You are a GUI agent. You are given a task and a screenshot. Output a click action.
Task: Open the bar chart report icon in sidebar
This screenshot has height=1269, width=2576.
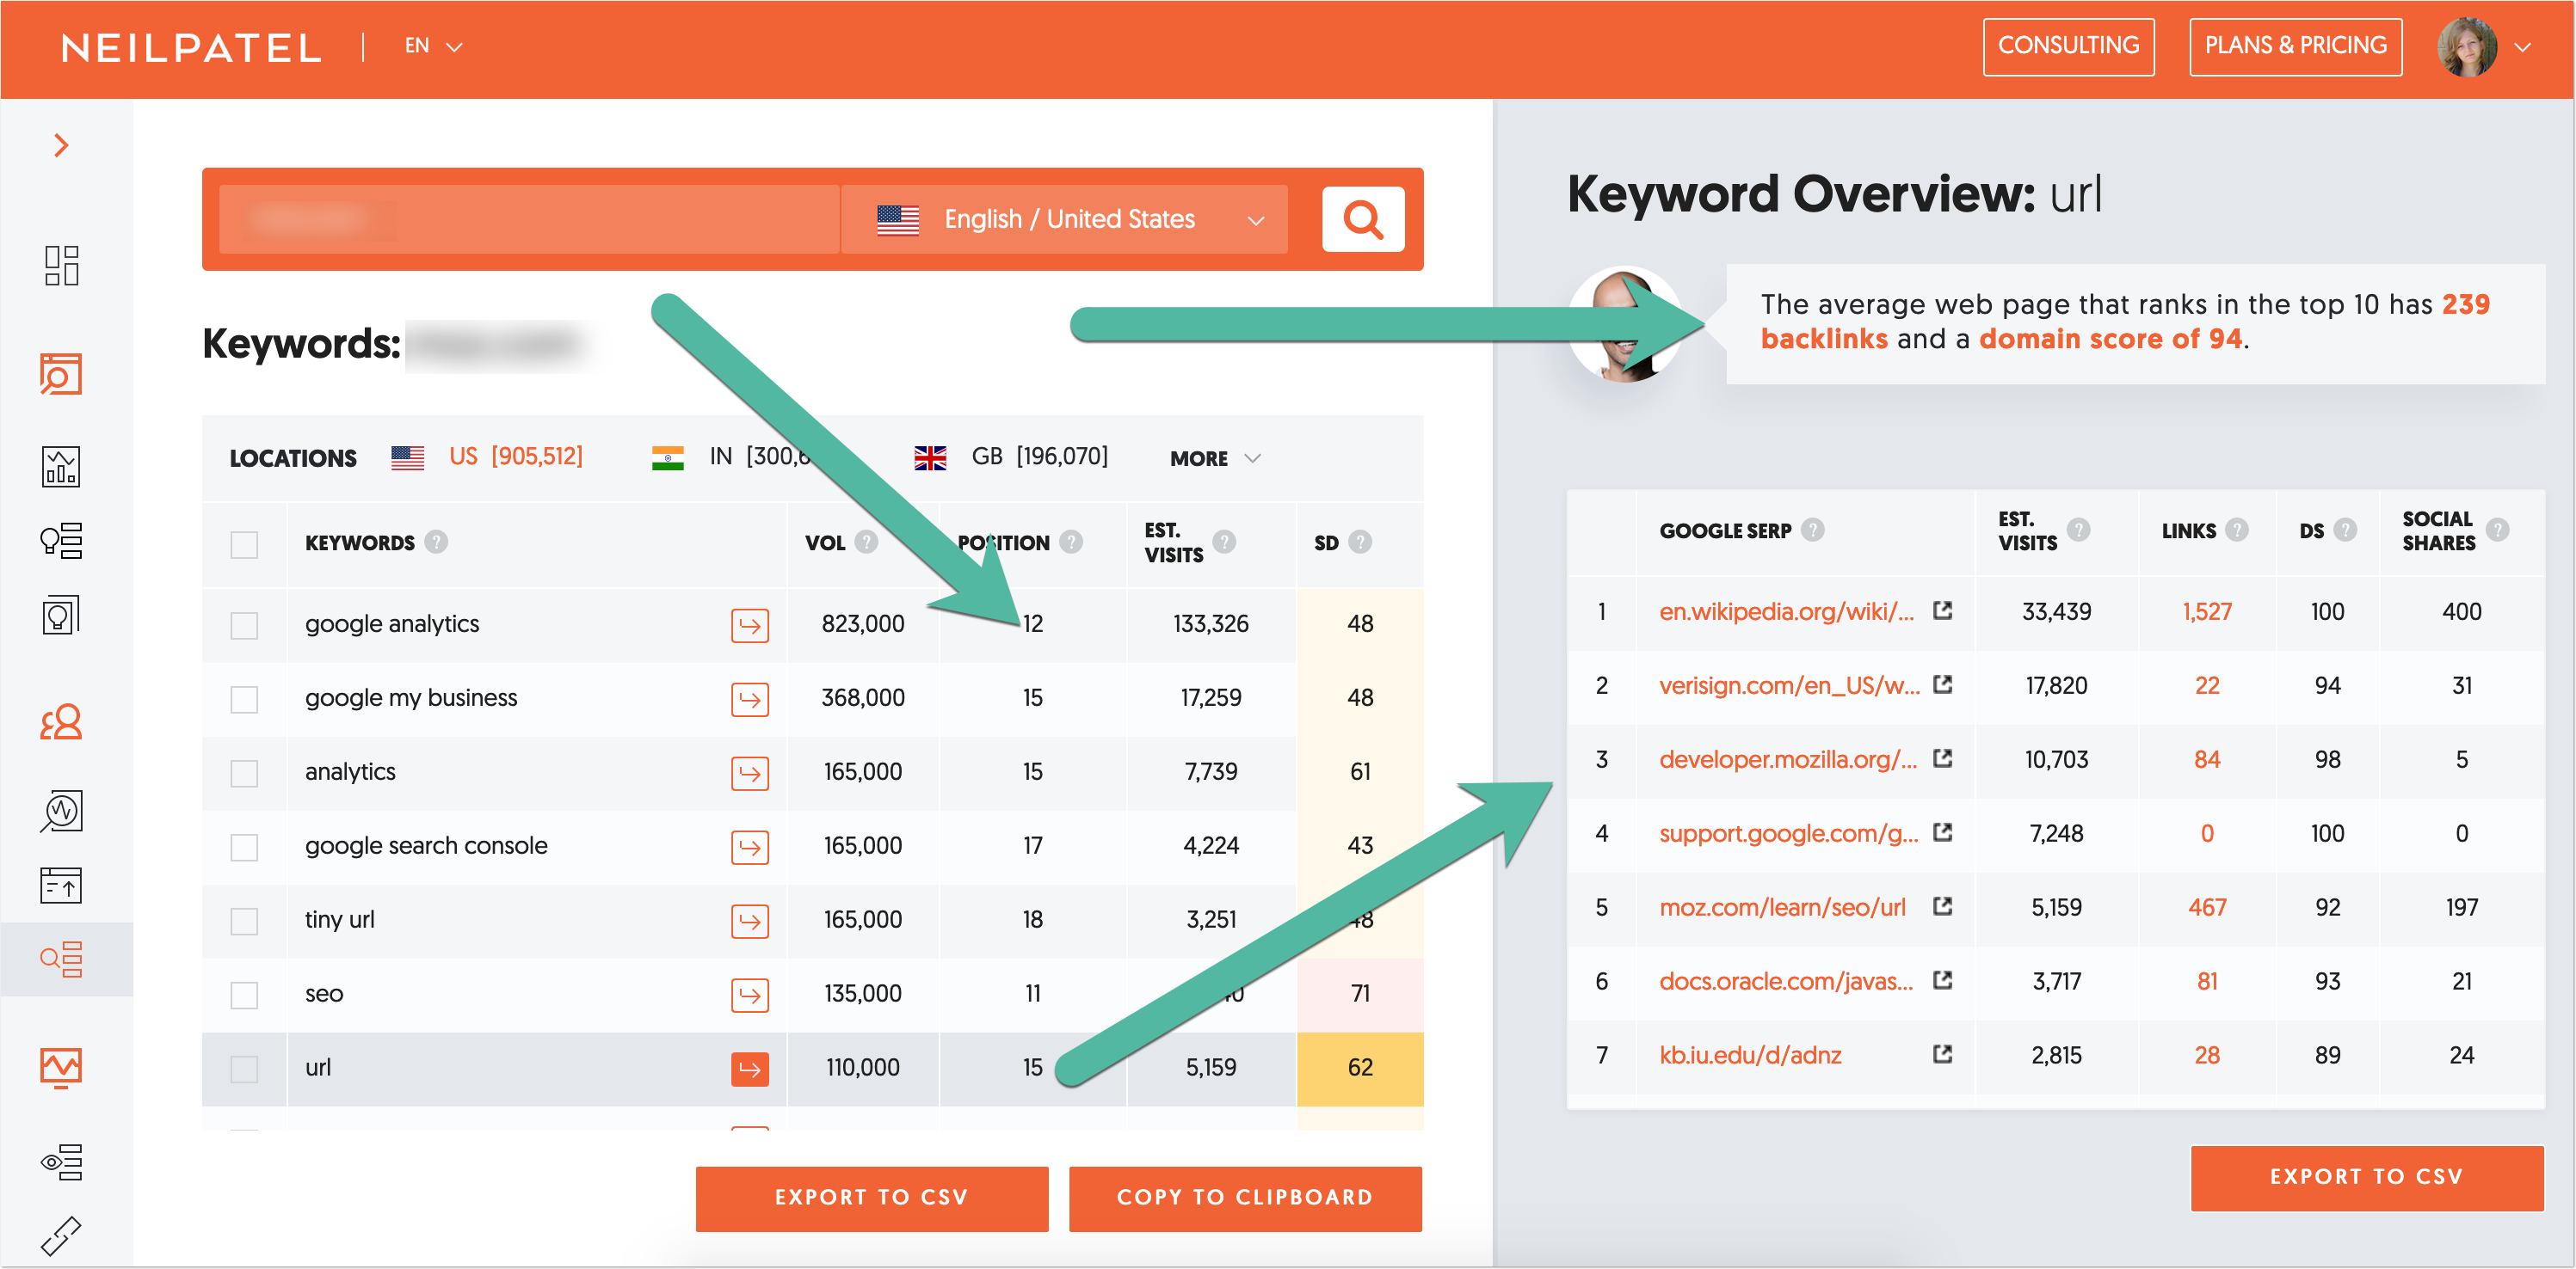(x=61, y=467)
